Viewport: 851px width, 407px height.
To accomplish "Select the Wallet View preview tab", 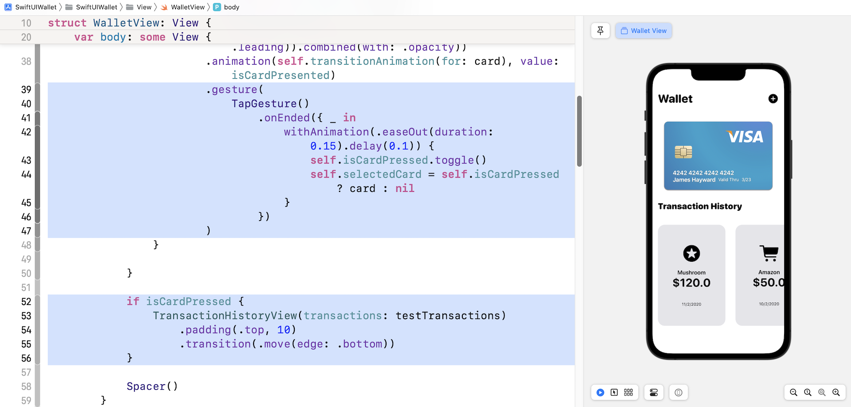I will 644,31.
